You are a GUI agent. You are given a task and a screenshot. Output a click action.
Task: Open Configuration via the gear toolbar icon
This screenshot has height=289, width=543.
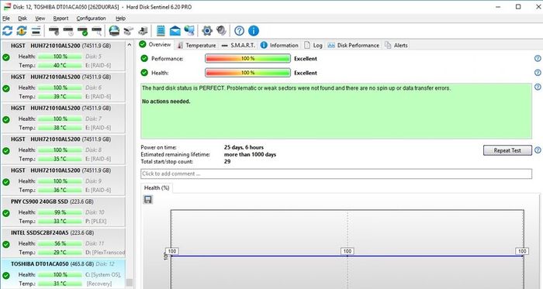[x=207, y=31]
